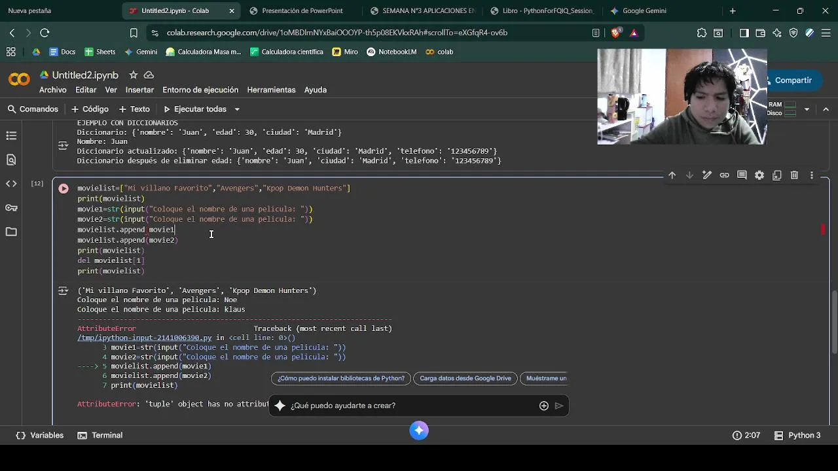This screenshot has width=838, height=471.
Task: Run all cells with Ejecutar todas
Action: [194, 109]
